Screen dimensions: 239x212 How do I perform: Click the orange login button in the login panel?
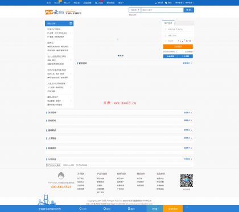(178, 47)
